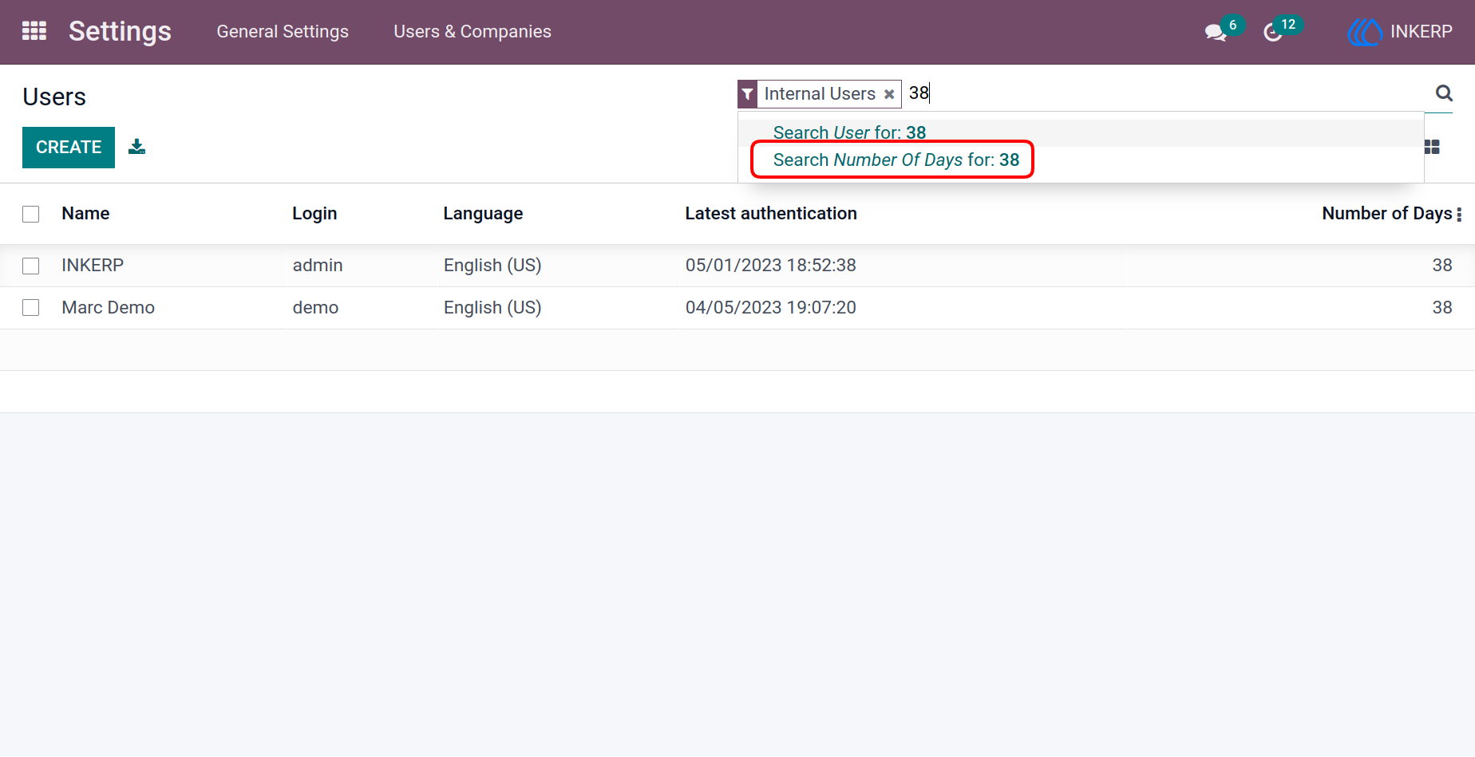Click the 38 days value for Marc Demo
This screenshot has width=1475, height=757.
tap(1441, 308)
